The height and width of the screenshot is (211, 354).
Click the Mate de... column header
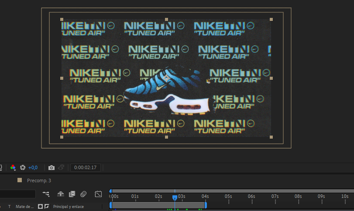(x=24, y=207)
